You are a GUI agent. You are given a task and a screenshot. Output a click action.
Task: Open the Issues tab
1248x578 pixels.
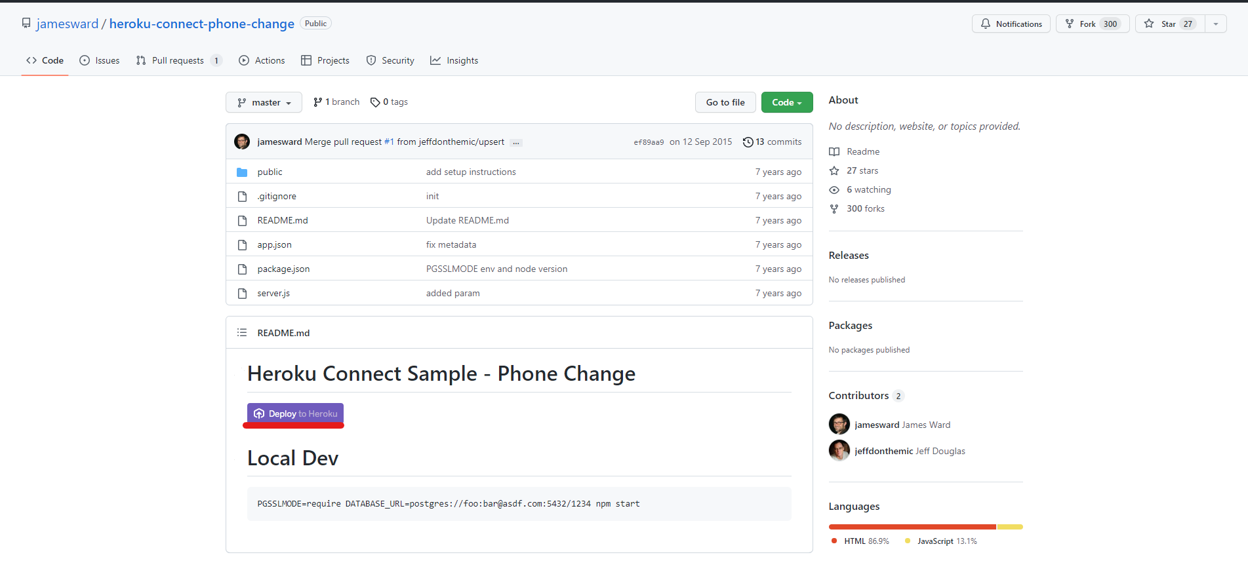(100, 60)
